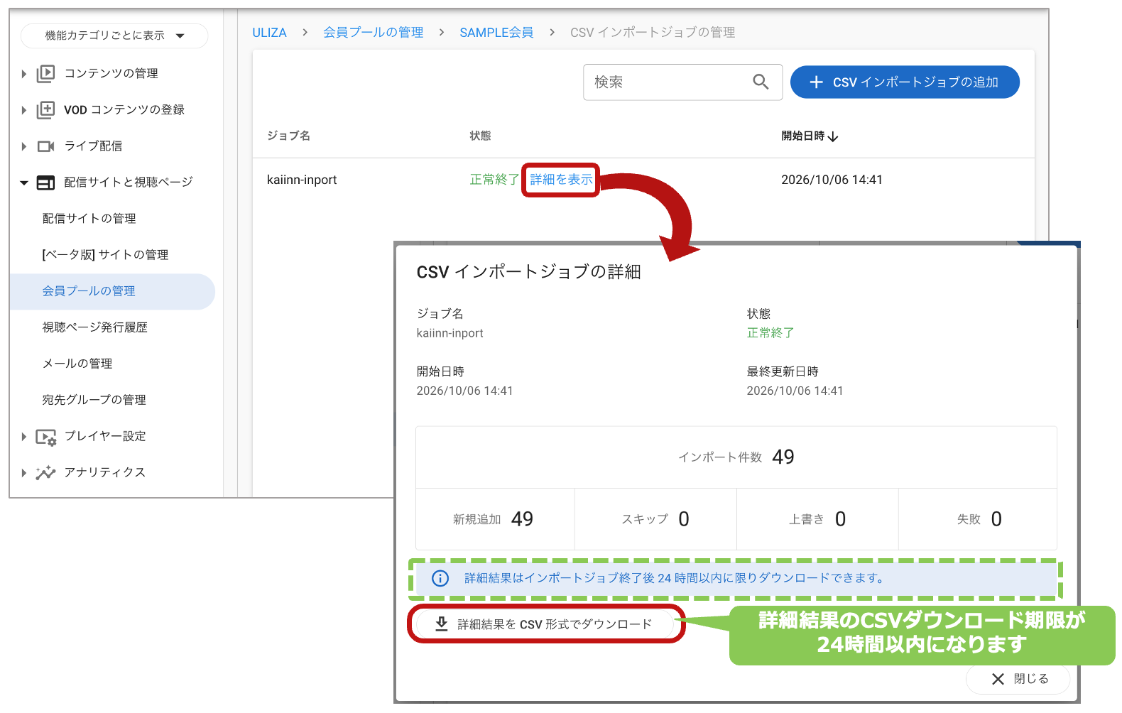Close the dialog with 閉じる
This screenshot has height=713, width=1122.
pos(1018,680)
